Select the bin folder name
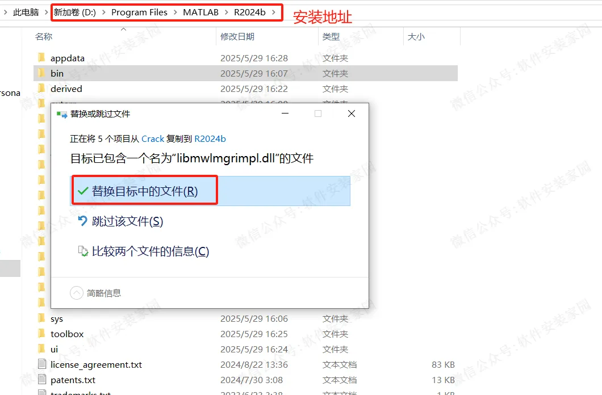The height and width of the screenshot is (395, 602). [57, 73]
